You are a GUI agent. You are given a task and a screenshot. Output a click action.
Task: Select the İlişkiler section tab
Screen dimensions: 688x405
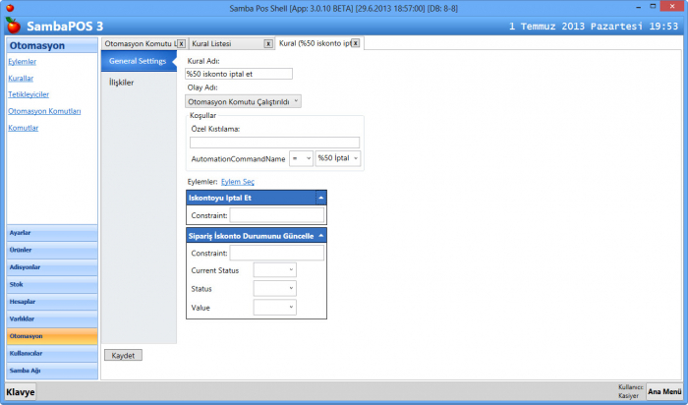coord(122,83)
